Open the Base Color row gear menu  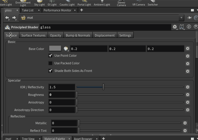[x=188, y=49]
